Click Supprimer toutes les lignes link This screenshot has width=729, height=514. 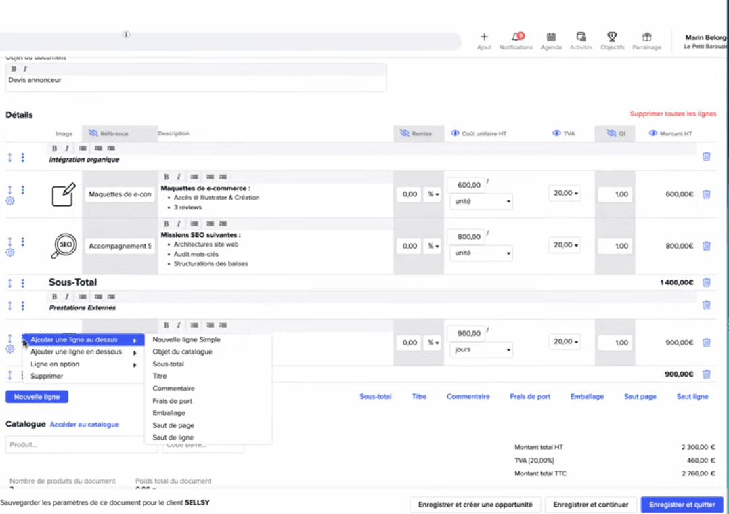pos(673,114)
